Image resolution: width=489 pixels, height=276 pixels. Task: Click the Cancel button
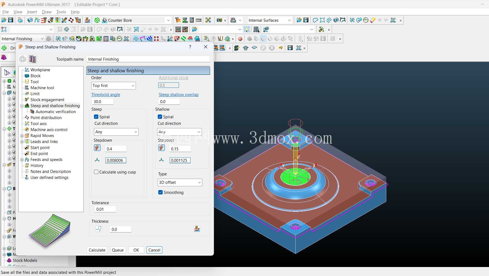tap(154, 250)
